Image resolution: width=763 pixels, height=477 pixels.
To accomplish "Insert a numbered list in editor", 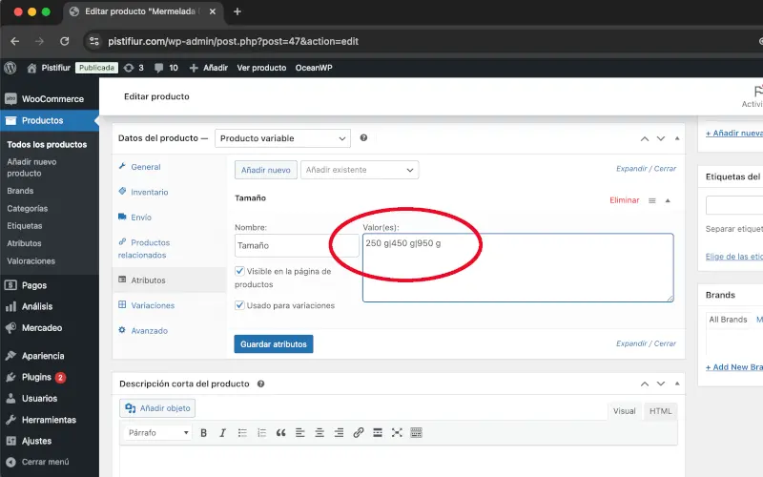I will (261, 433).
